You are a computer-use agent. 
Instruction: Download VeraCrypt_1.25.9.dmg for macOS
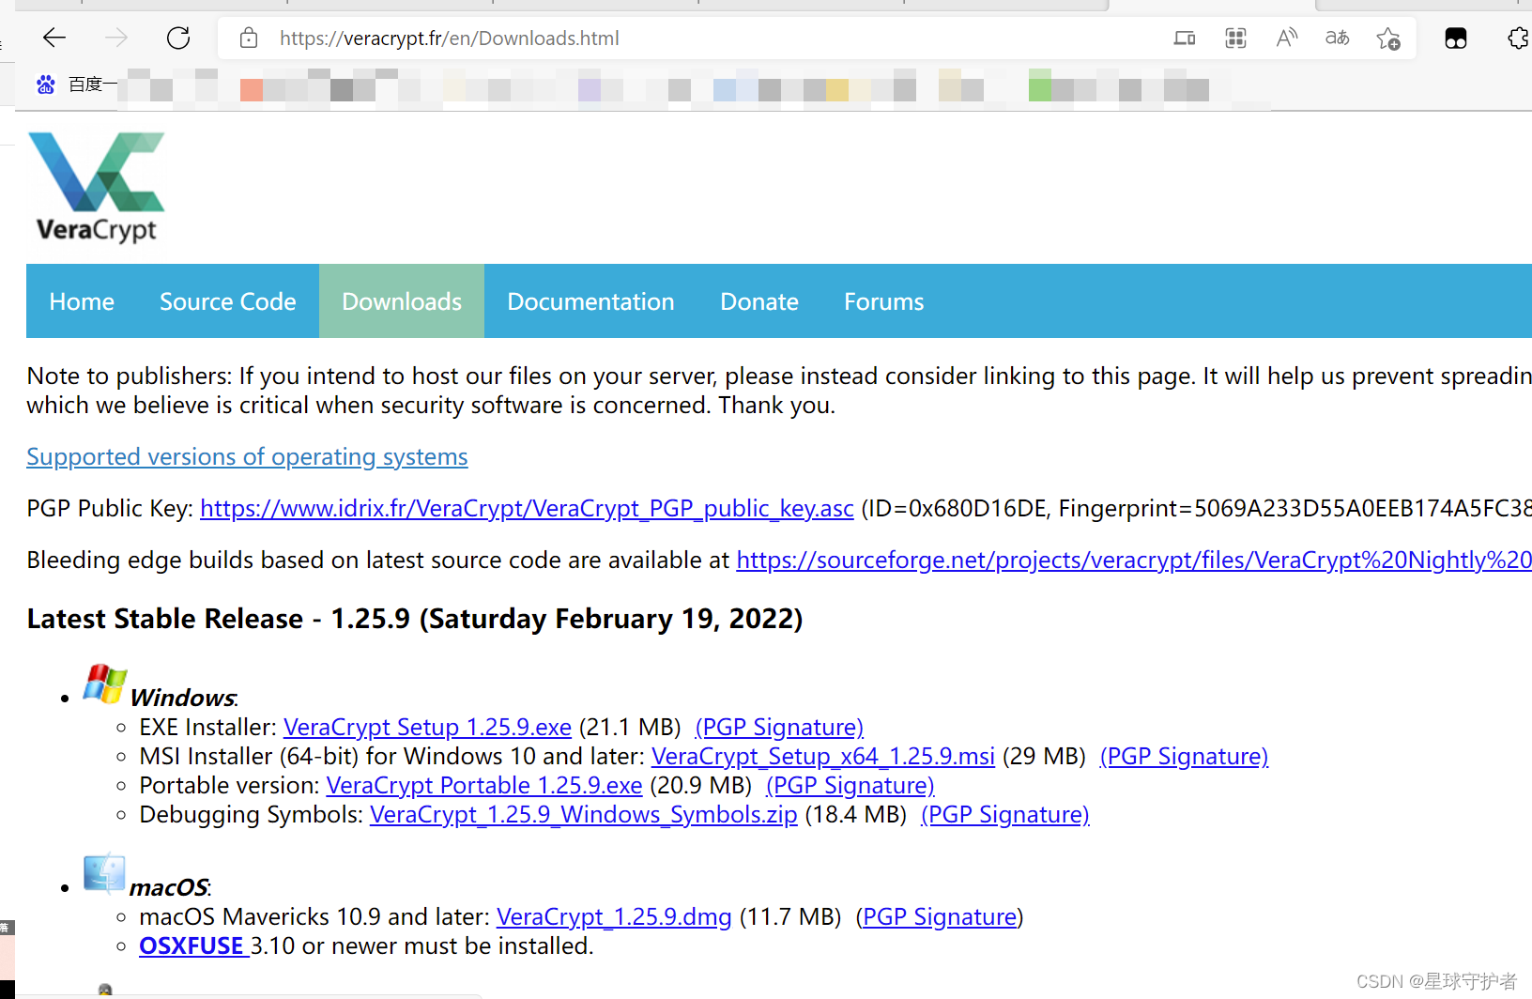614,917
